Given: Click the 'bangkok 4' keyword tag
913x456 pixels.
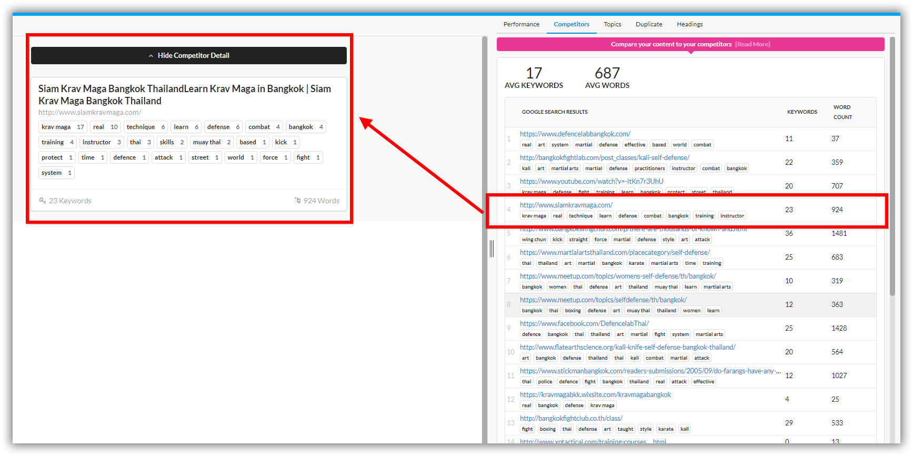Looking at the screenshot, I should (x=306, y=127).
